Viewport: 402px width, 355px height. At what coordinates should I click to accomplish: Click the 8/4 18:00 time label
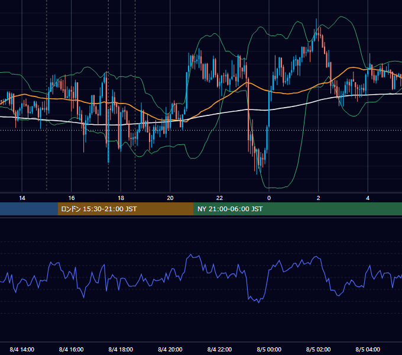pos(121,349)
